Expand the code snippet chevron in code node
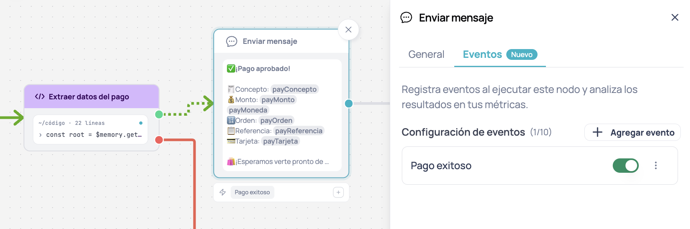The image size is (690, 229). coord(40,135)
